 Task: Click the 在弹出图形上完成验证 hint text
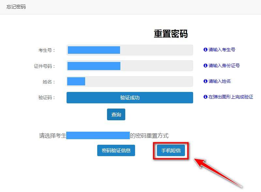pos(231,97)
